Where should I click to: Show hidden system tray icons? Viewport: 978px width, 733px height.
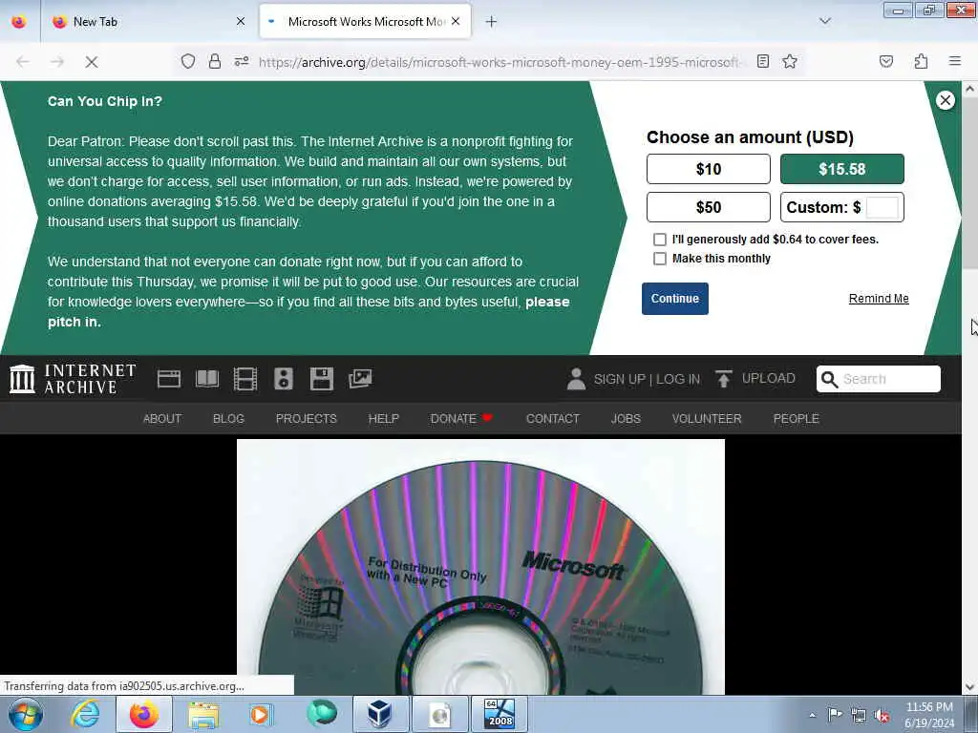(x=812, y=716)
